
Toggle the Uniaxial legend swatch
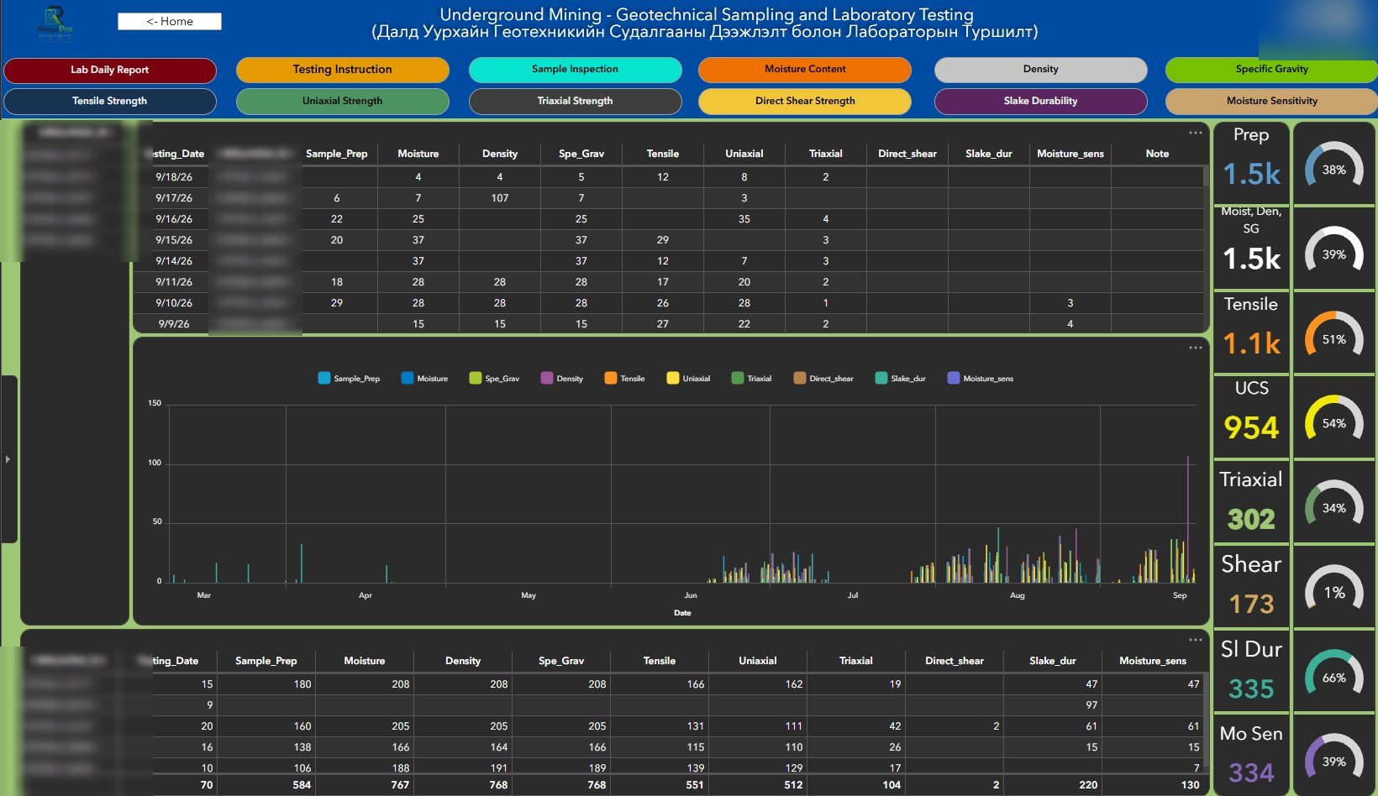click(673, 378)
